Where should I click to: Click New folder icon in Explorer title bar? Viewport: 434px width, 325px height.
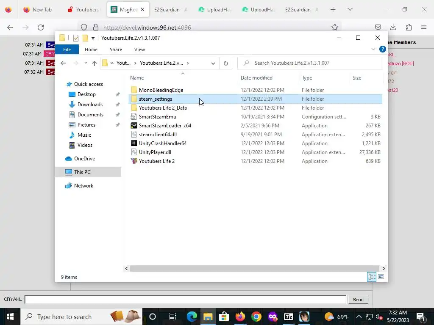(x=85, y=38)
